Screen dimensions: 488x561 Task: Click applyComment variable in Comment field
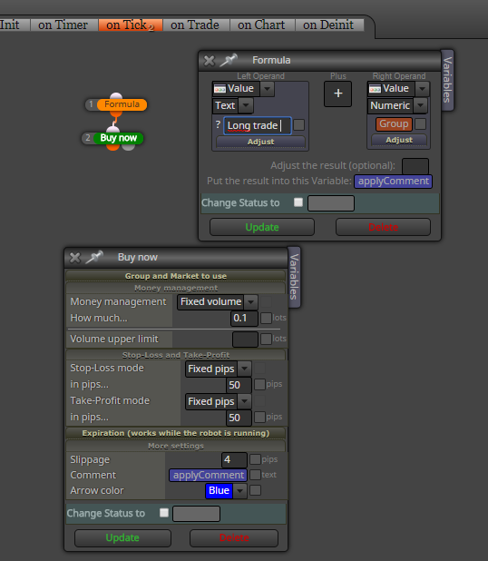pos(208,475)
